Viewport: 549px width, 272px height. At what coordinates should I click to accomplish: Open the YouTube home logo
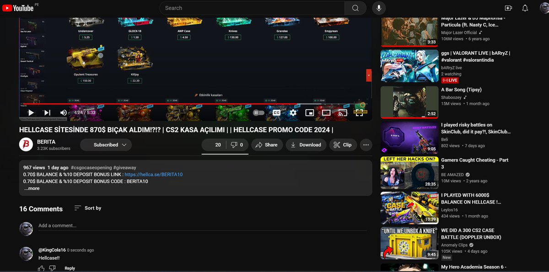click(x=18, y=8)
